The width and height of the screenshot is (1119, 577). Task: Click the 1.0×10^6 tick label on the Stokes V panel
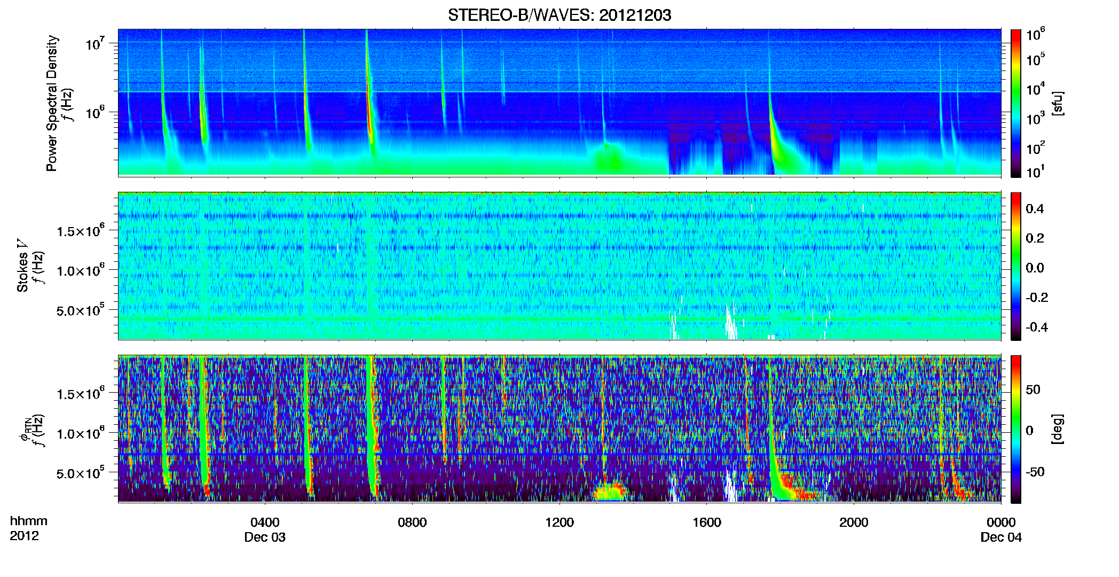point(80,270)
